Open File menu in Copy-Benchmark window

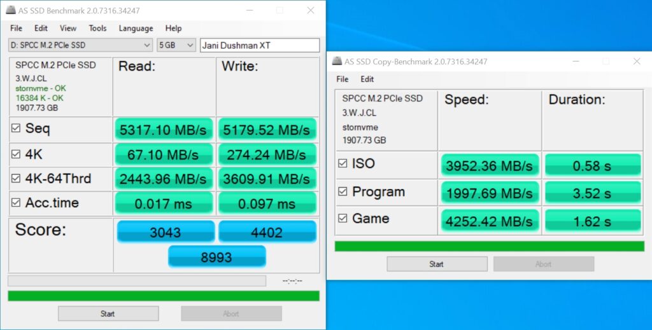coord(342,79)
